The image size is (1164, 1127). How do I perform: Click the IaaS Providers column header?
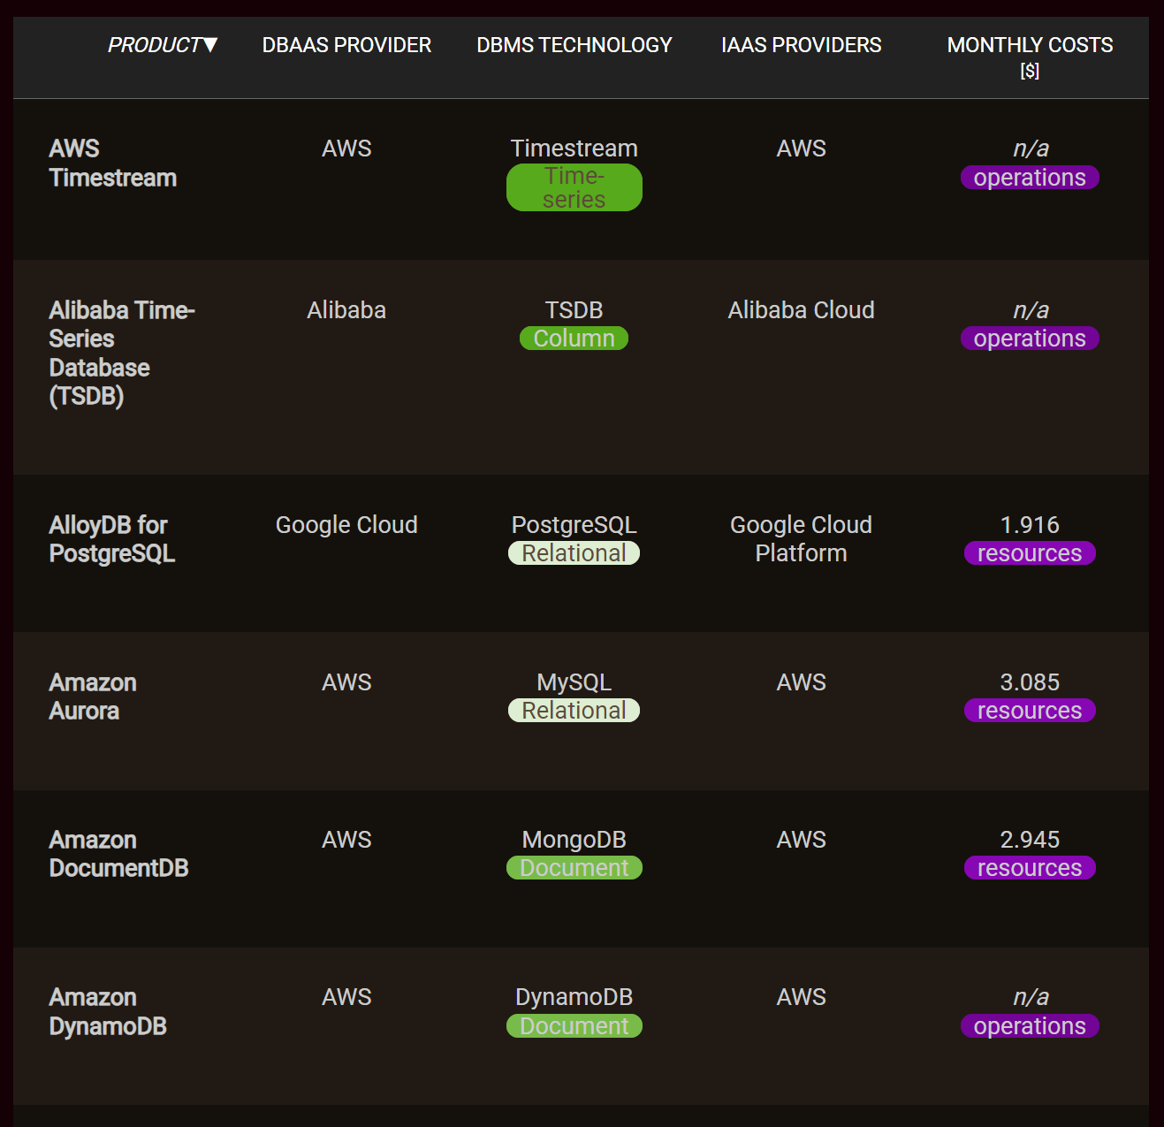tap(801, 45)
